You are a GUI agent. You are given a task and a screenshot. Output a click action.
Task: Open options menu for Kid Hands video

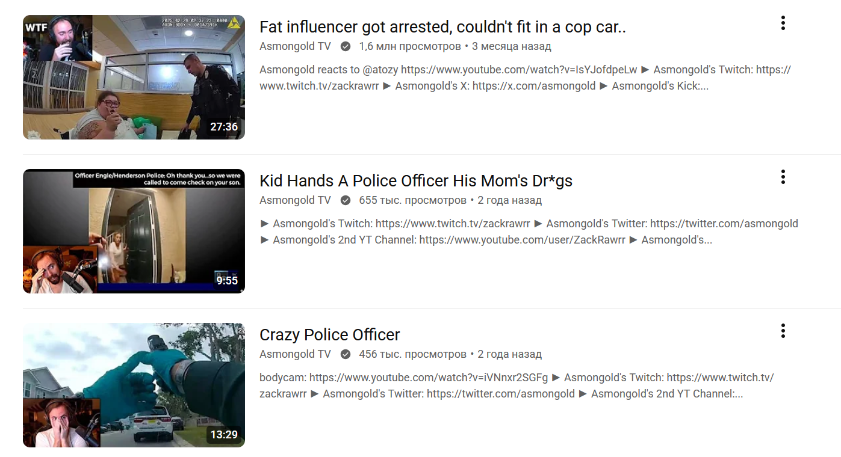(783, 177)
